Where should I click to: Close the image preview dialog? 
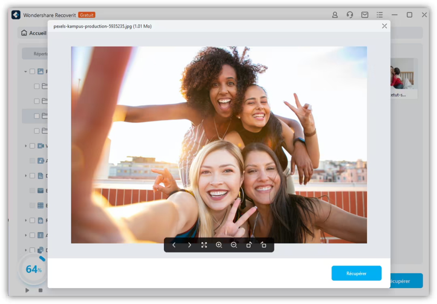tap(385, 26)
